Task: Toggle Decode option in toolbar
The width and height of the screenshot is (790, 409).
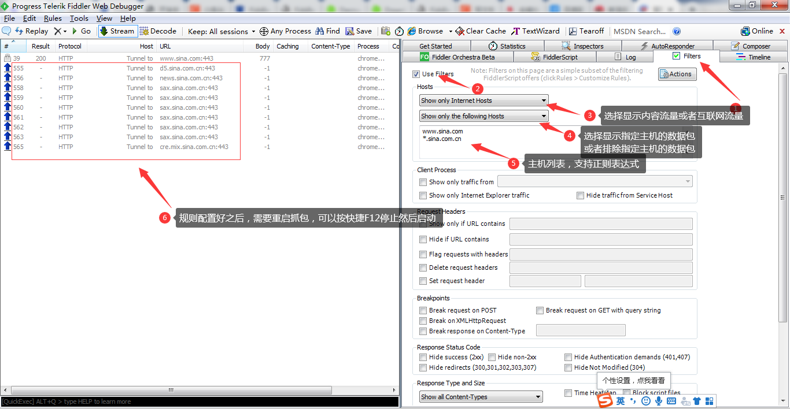Action: 158,31
